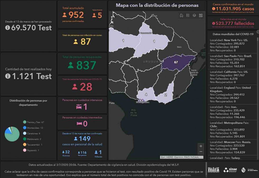Toggle Montevideo legend entry in pie chart
Screen dimensions: 259x178
tap(33, 128)
